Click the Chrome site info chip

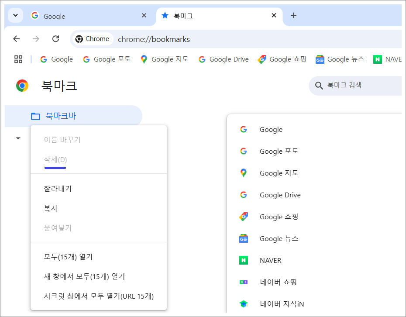coord(93,39)
